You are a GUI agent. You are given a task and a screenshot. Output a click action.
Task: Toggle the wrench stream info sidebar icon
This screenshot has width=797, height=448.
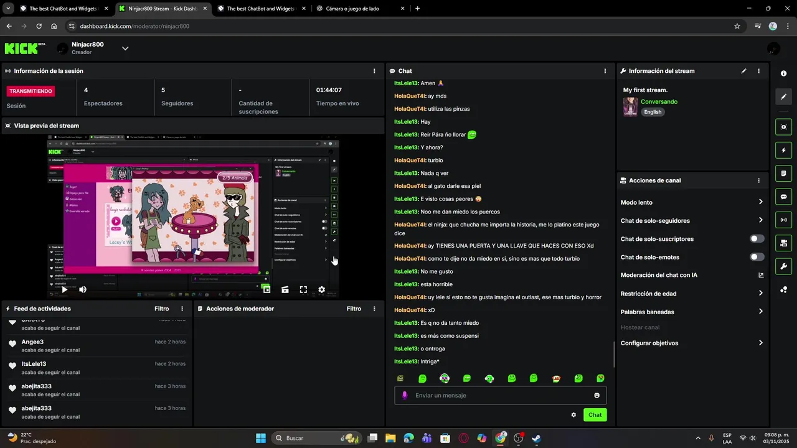[x=783, y=266]
